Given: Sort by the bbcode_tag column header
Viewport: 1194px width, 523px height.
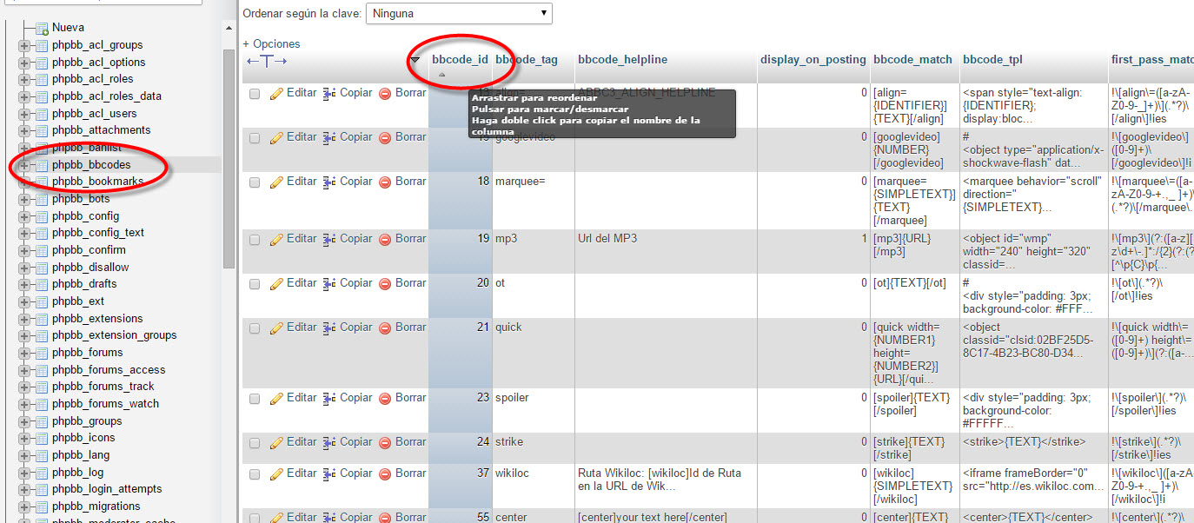Looking at the screenshot, I should 527,60.
